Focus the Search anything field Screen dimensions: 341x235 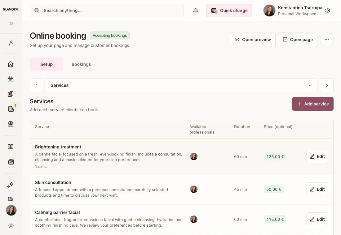[107, 11]
